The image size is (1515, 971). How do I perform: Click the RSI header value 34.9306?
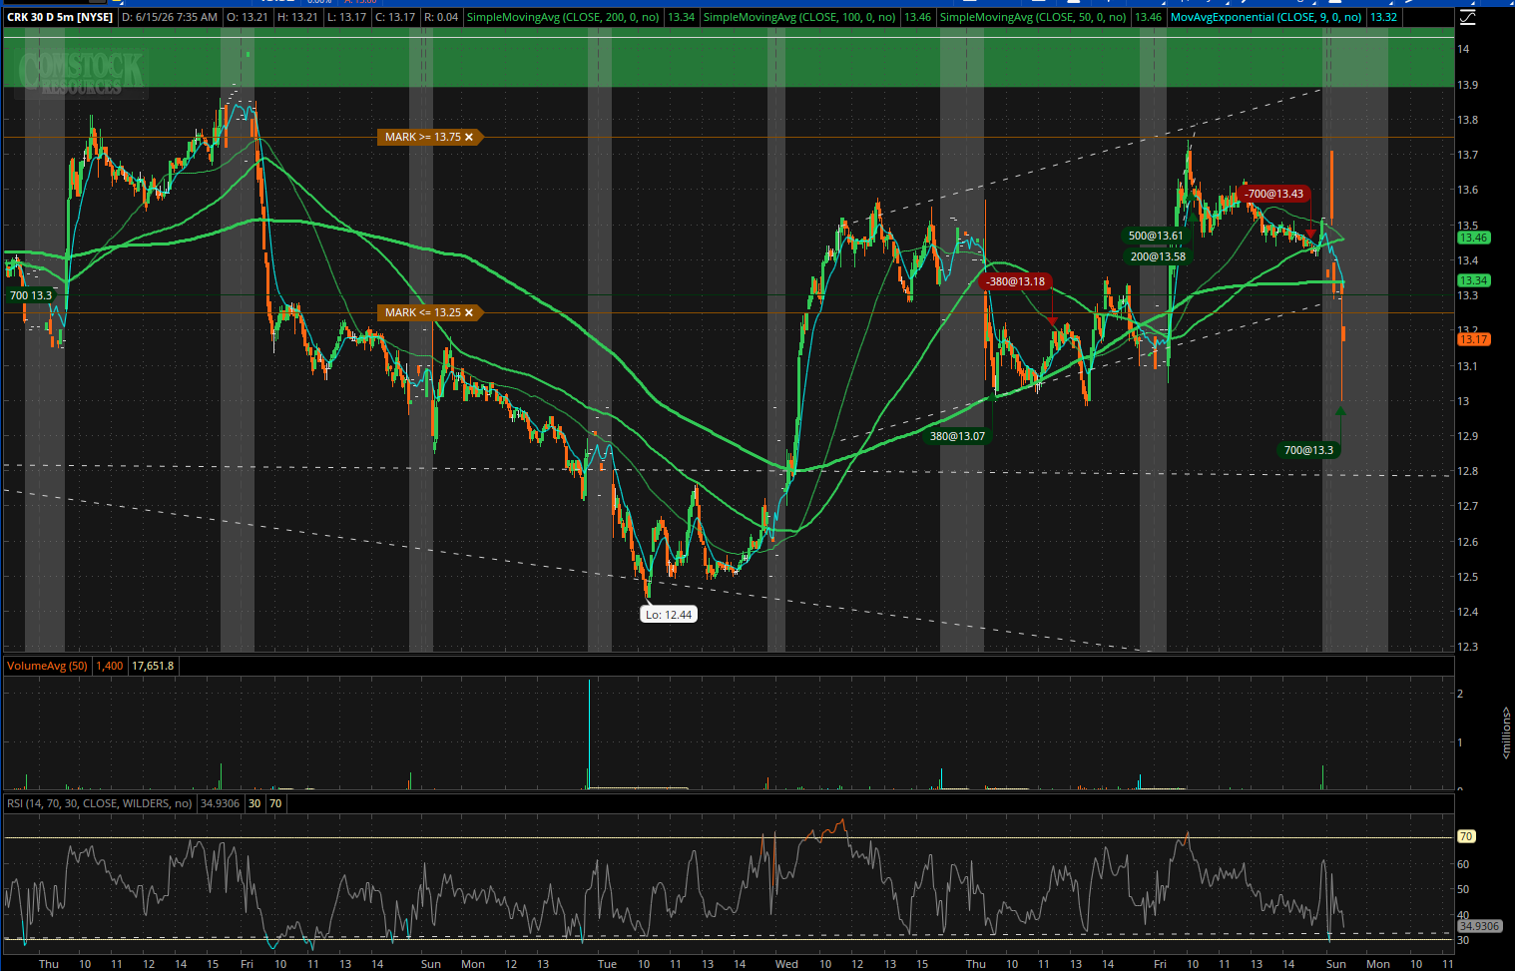220,803
